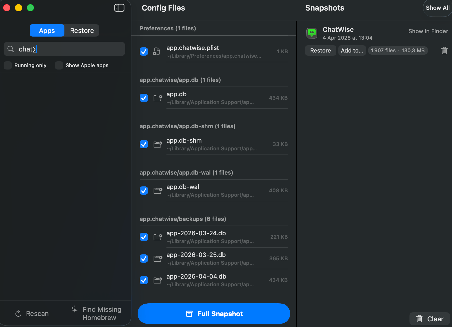Screen dimensions: 452x327
Task: Click the app.chatwise/app.db (1 files) header
Action: point(180,80)
